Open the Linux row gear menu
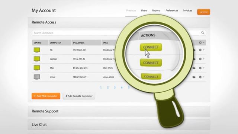This screenshot has height=134, width=238. pyautogui.click(x=202, y=77)
